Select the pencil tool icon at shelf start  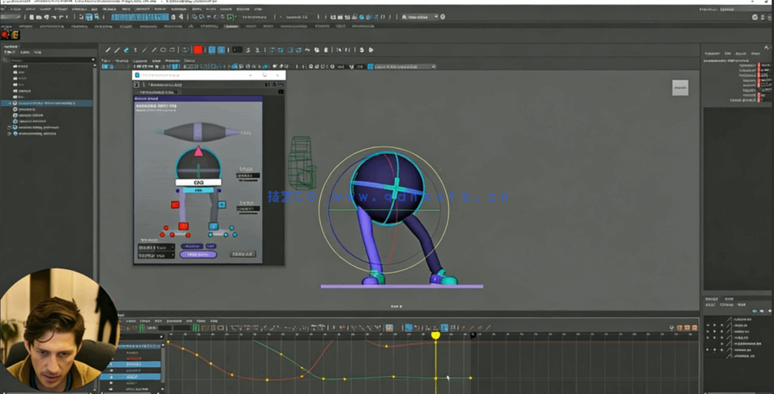(107, 50)
